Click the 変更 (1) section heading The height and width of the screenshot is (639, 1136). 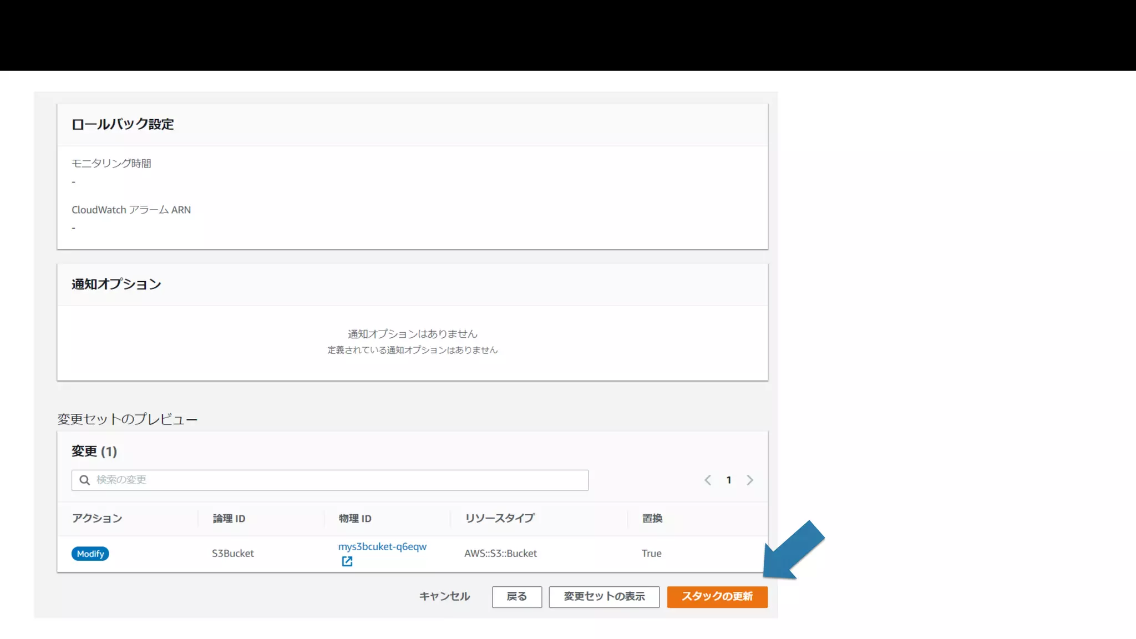tap(94, 451)
